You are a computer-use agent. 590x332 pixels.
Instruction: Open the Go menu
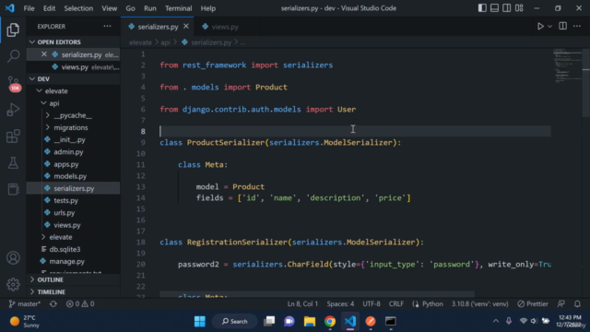pos(130,8)
